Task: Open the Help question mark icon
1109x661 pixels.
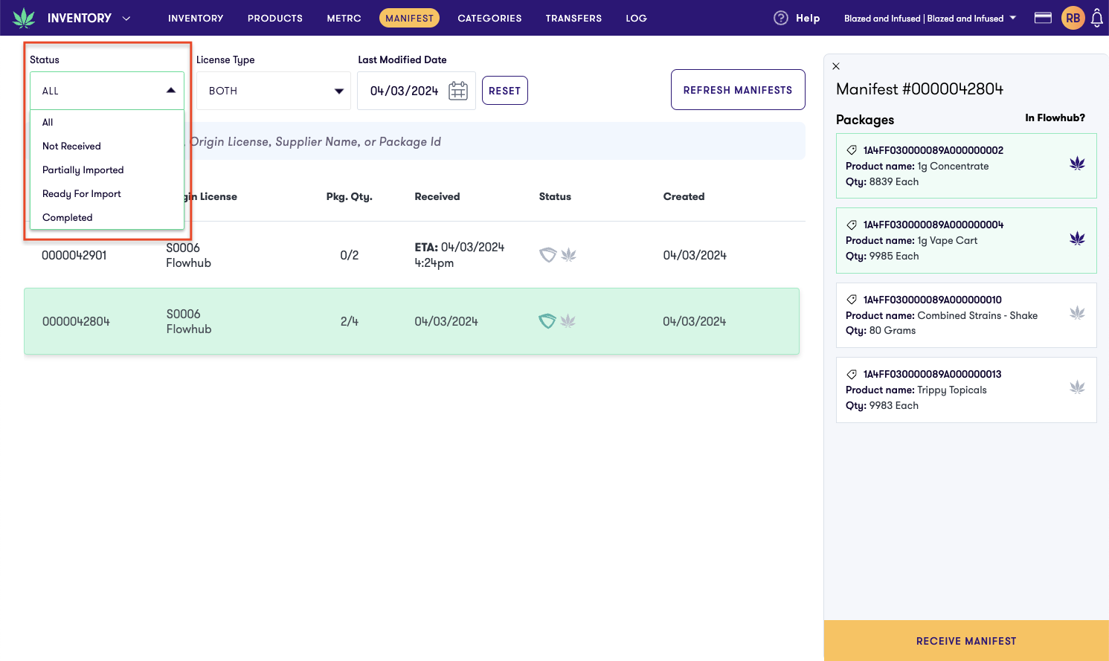Action: pos(781,18)
